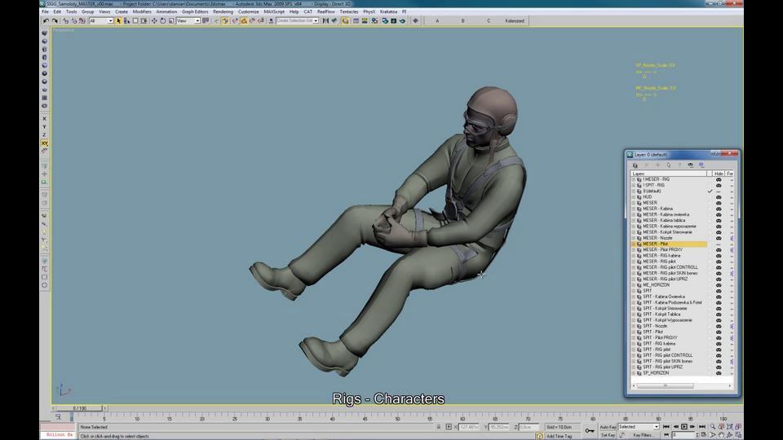
Task: Click Go to Start playback button
Action: 666,427
